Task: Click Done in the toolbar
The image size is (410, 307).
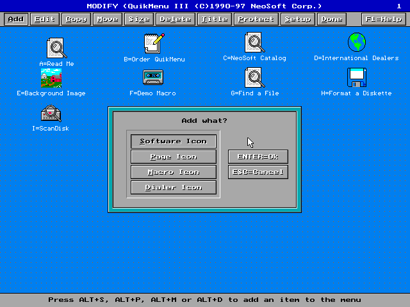Action: tap(332, 19)
